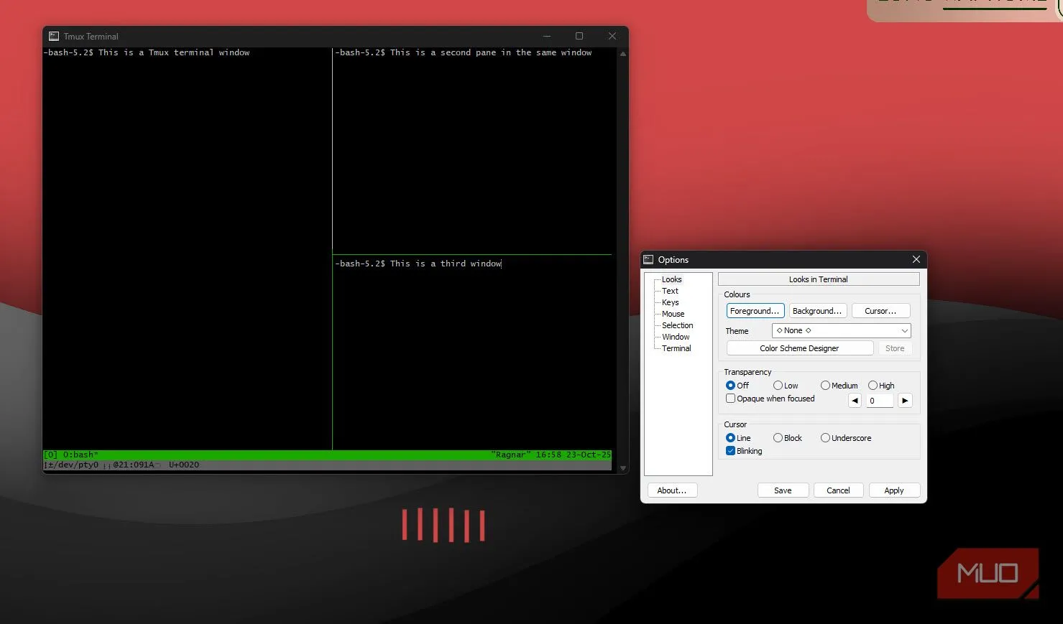
Task: Enable the Opaque when focused checkbox
Action: 730,398
